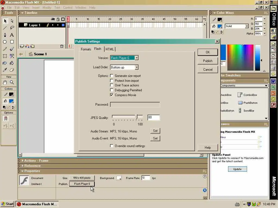Click the JPEG Quality slider handle
This screenshot has height=208, width=278.
[137, 117]
